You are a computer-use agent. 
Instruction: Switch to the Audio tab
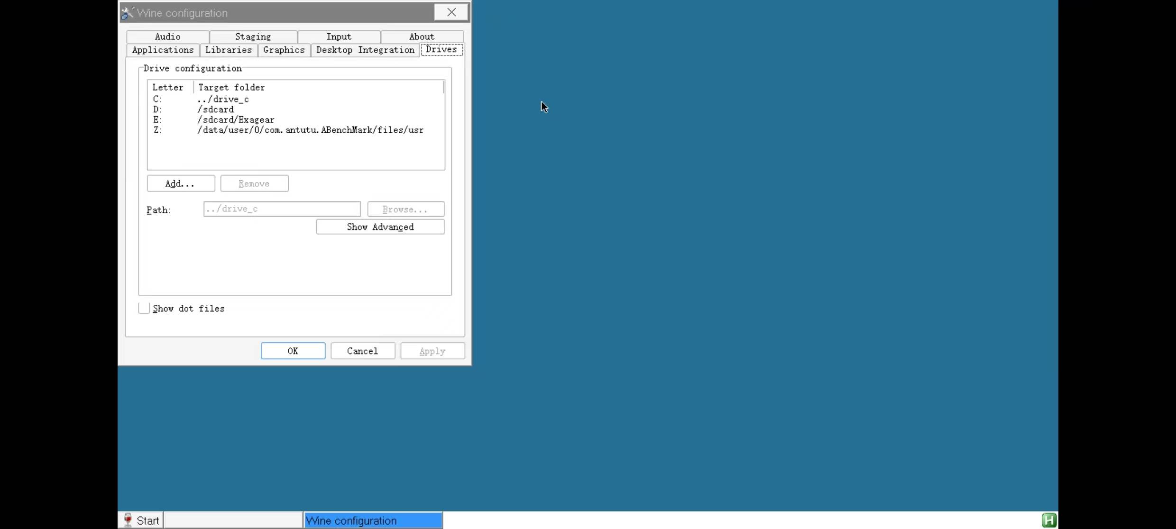point(167,36)
